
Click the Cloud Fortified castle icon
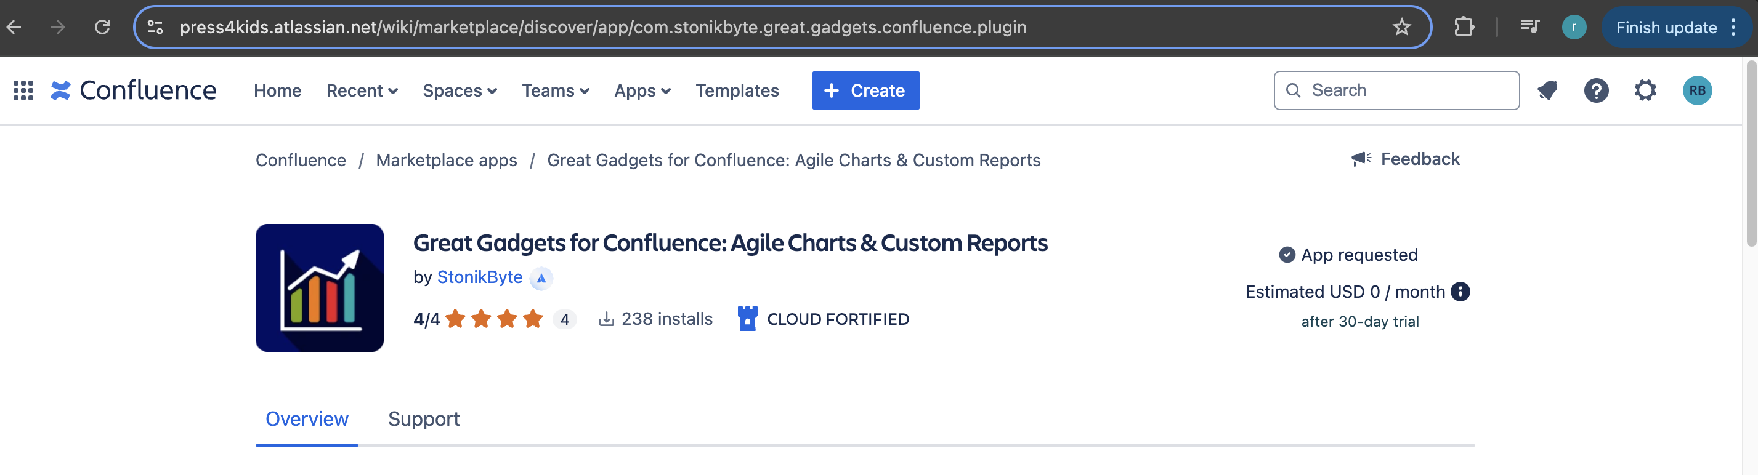[747, 319]
